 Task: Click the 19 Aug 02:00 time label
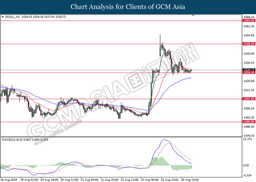click(x=29, y=180)
